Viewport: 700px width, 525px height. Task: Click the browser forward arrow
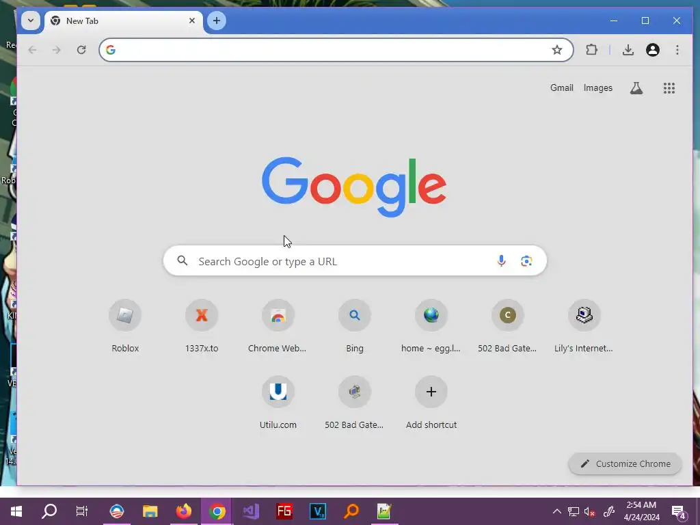pyautogui.click(x=56, y=49)
